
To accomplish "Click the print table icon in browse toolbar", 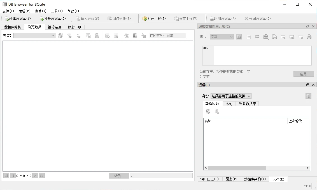I will (x=97, y=36).
